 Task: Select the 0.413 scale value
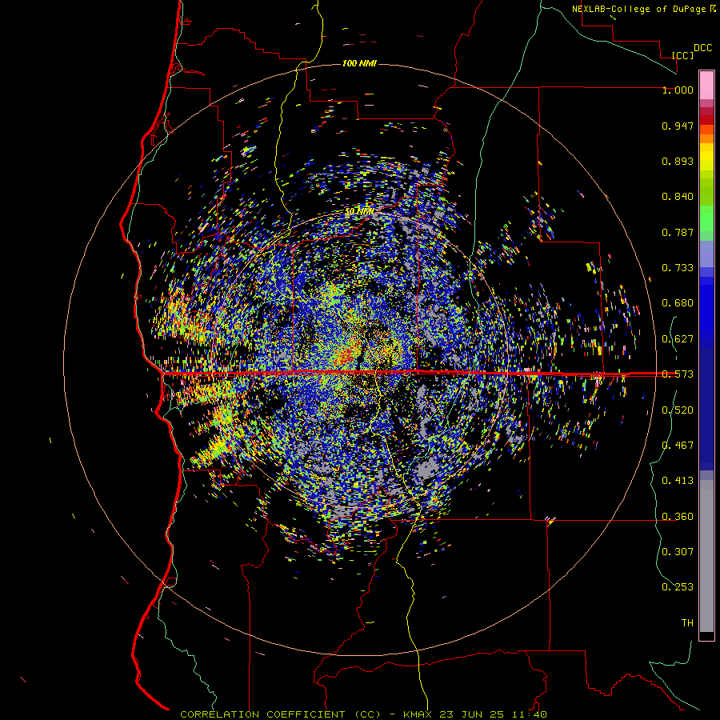[678, 481]
